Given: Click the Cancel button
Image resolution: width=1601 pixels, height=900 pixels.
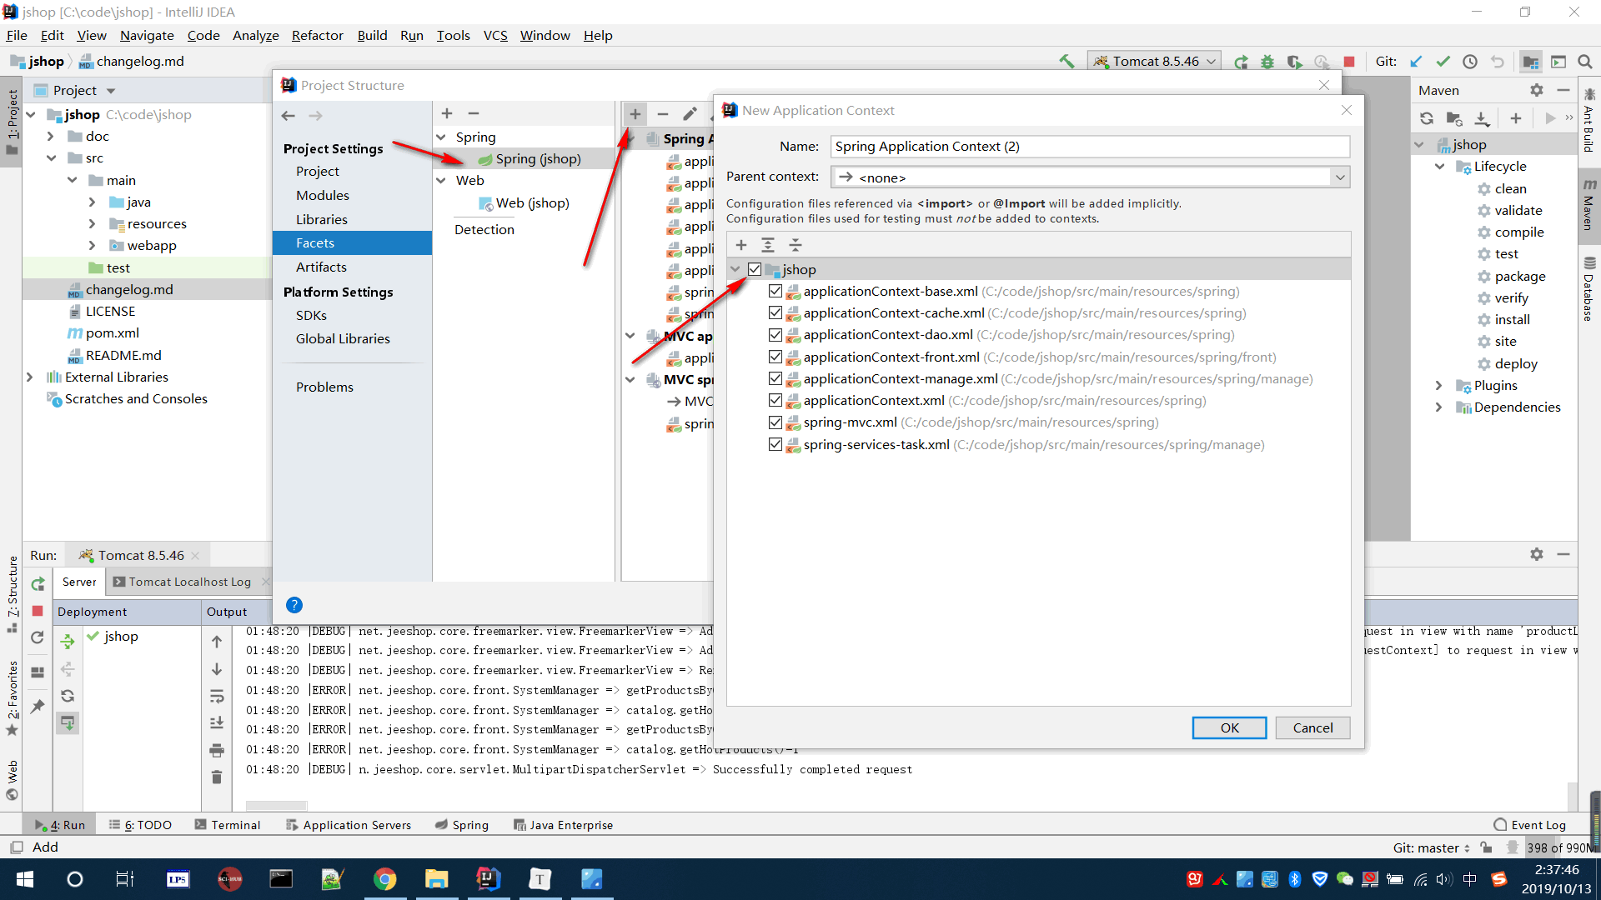Looking at the screenshot, I should click(x=1312, y=727).
